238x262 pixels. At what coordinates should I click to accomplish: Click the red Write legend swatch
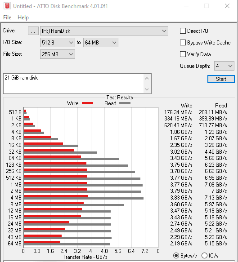87,103
